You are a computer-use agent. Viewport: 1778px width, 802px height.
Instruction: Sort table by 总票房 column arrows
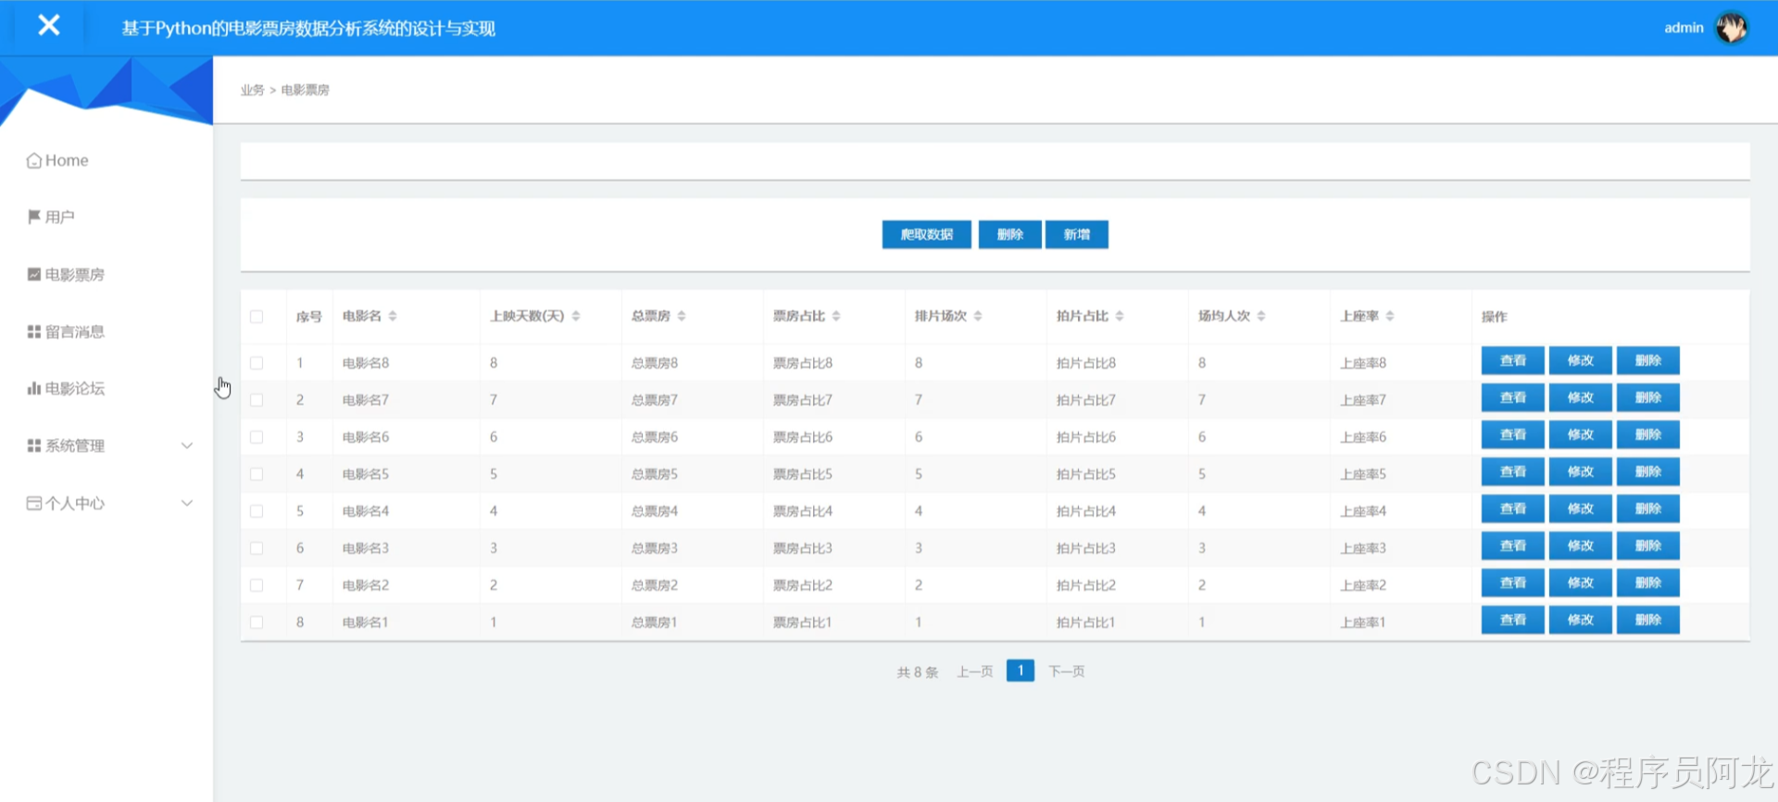click(x=682, y=316)
